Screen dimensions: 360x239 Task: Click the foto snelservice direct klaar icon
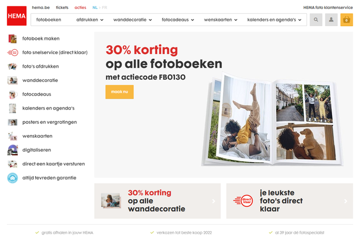pos(12,52)
